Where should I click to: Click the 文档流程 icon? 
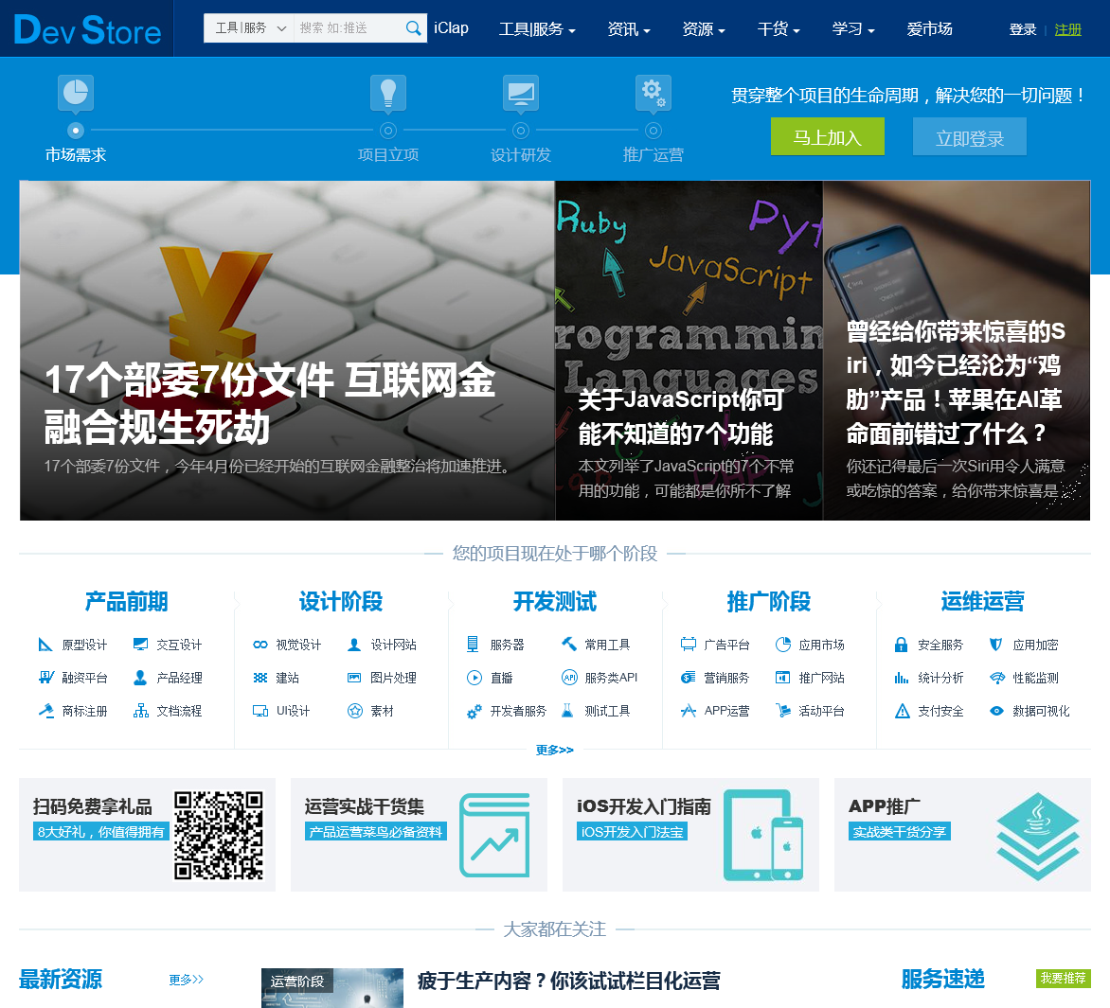pos(140,711)
